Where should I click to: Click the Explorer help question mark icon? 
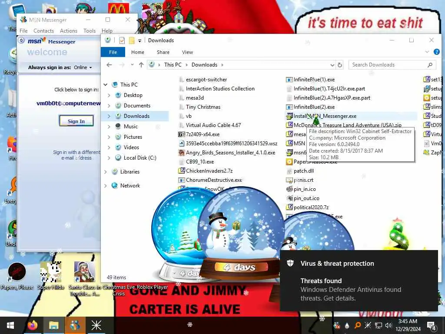click(x=436, y=52)
